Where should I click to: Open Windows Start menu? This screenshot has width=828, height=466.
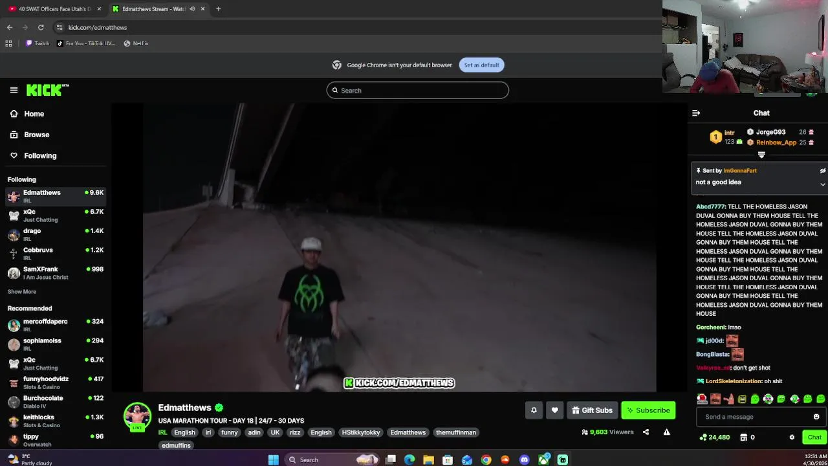[274, 460]
